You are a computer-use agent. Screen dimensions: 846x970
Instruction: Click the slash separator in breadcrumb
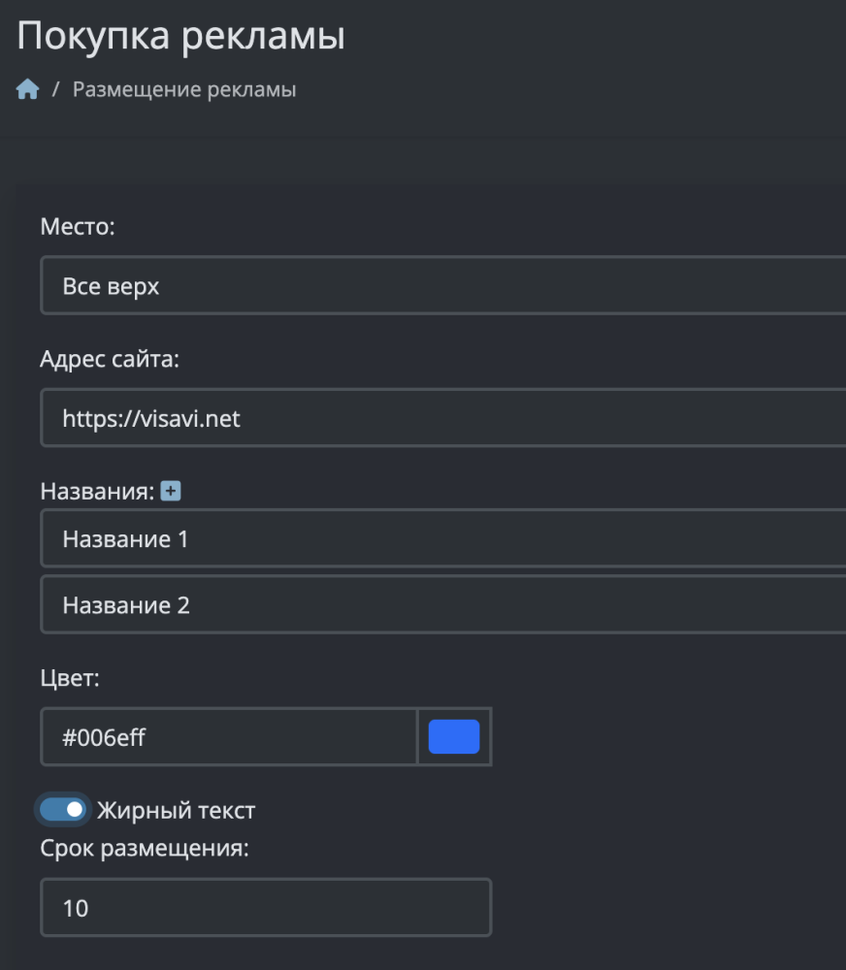[x=56, y=90]
